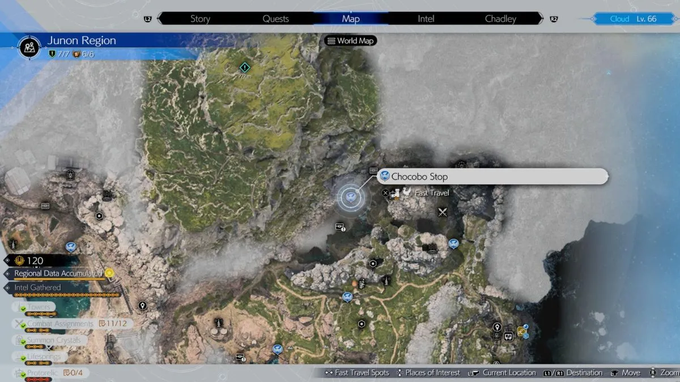Click the 120 data points counter

(x=36, y=261)
